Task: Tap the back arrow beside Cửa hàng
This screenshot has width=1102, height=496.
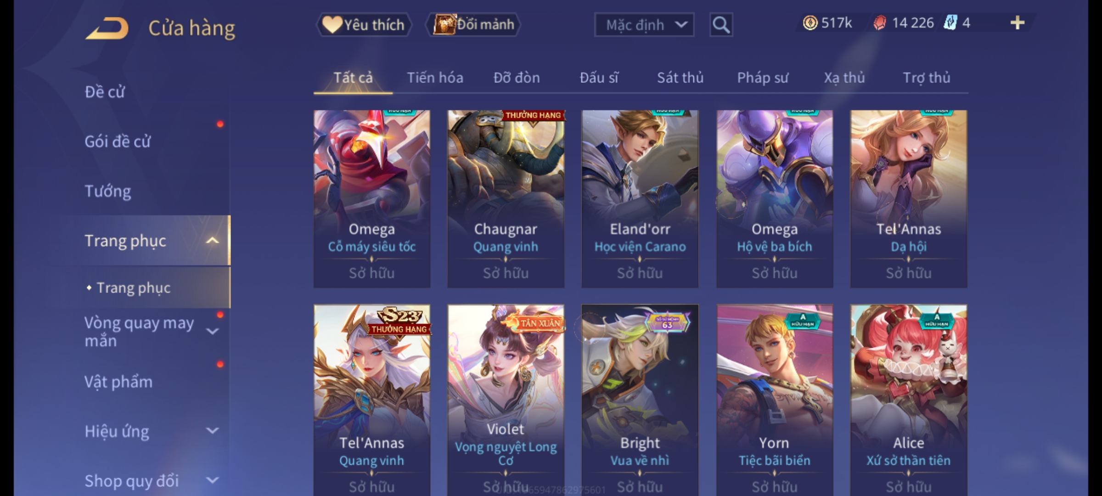Action: 107,28
